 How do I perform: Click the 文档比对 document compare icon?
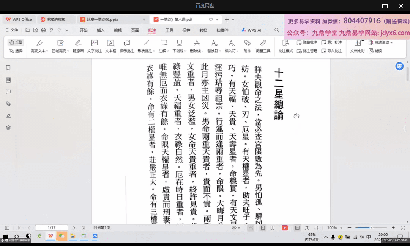pyautogui.click(x=357, y=46)
